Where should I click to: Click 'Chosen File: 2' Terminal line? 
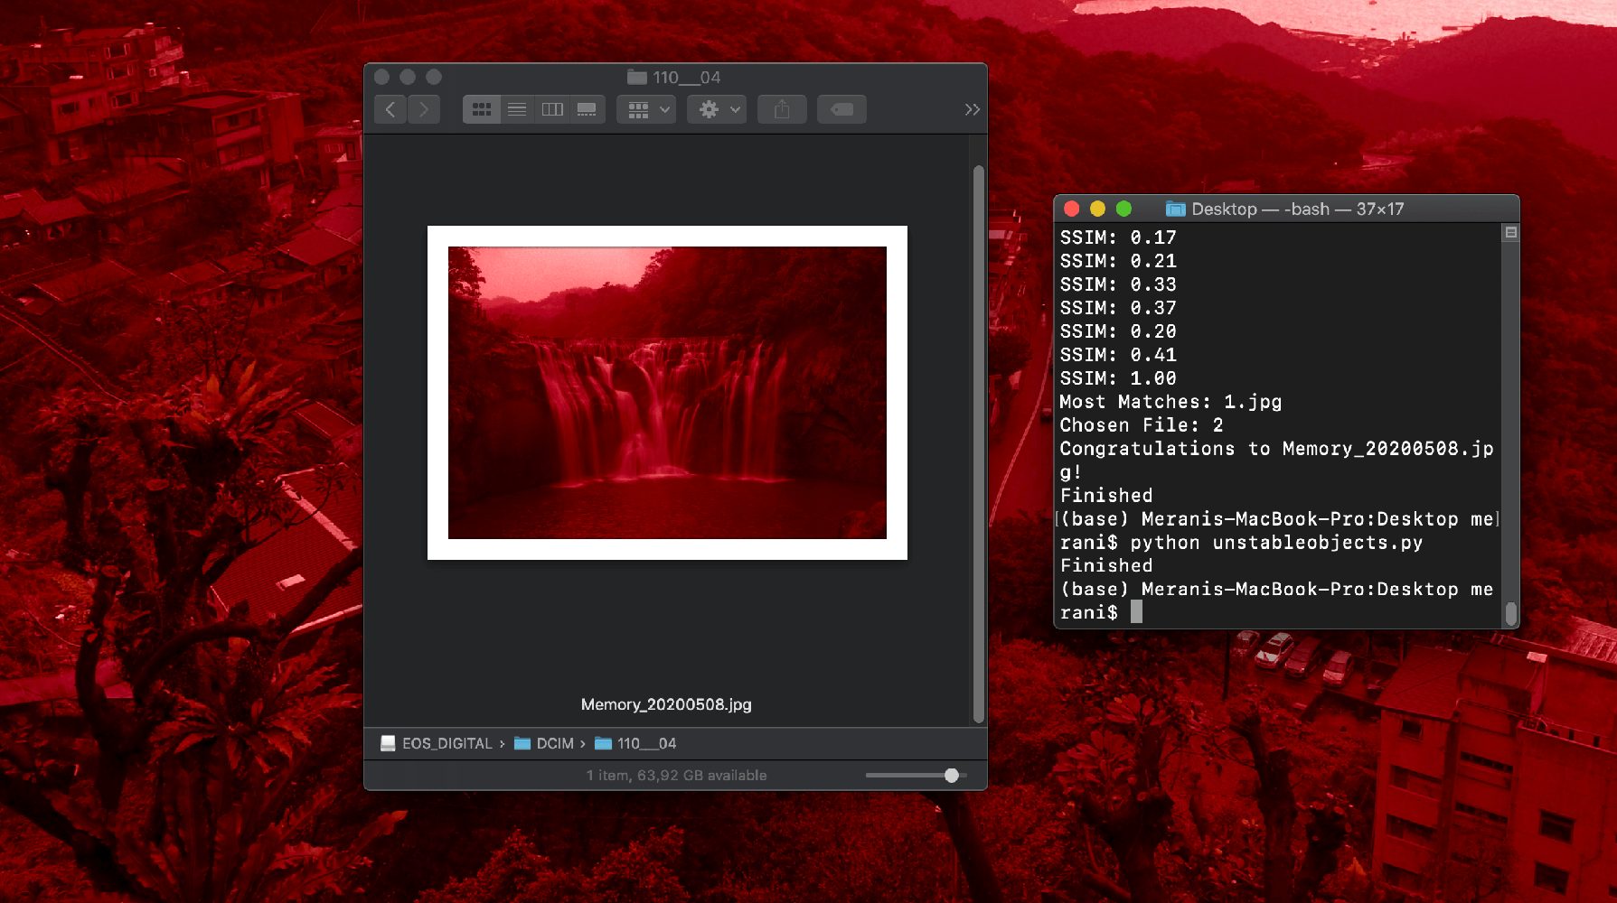pyautogui.click(x=1142, y=425)
